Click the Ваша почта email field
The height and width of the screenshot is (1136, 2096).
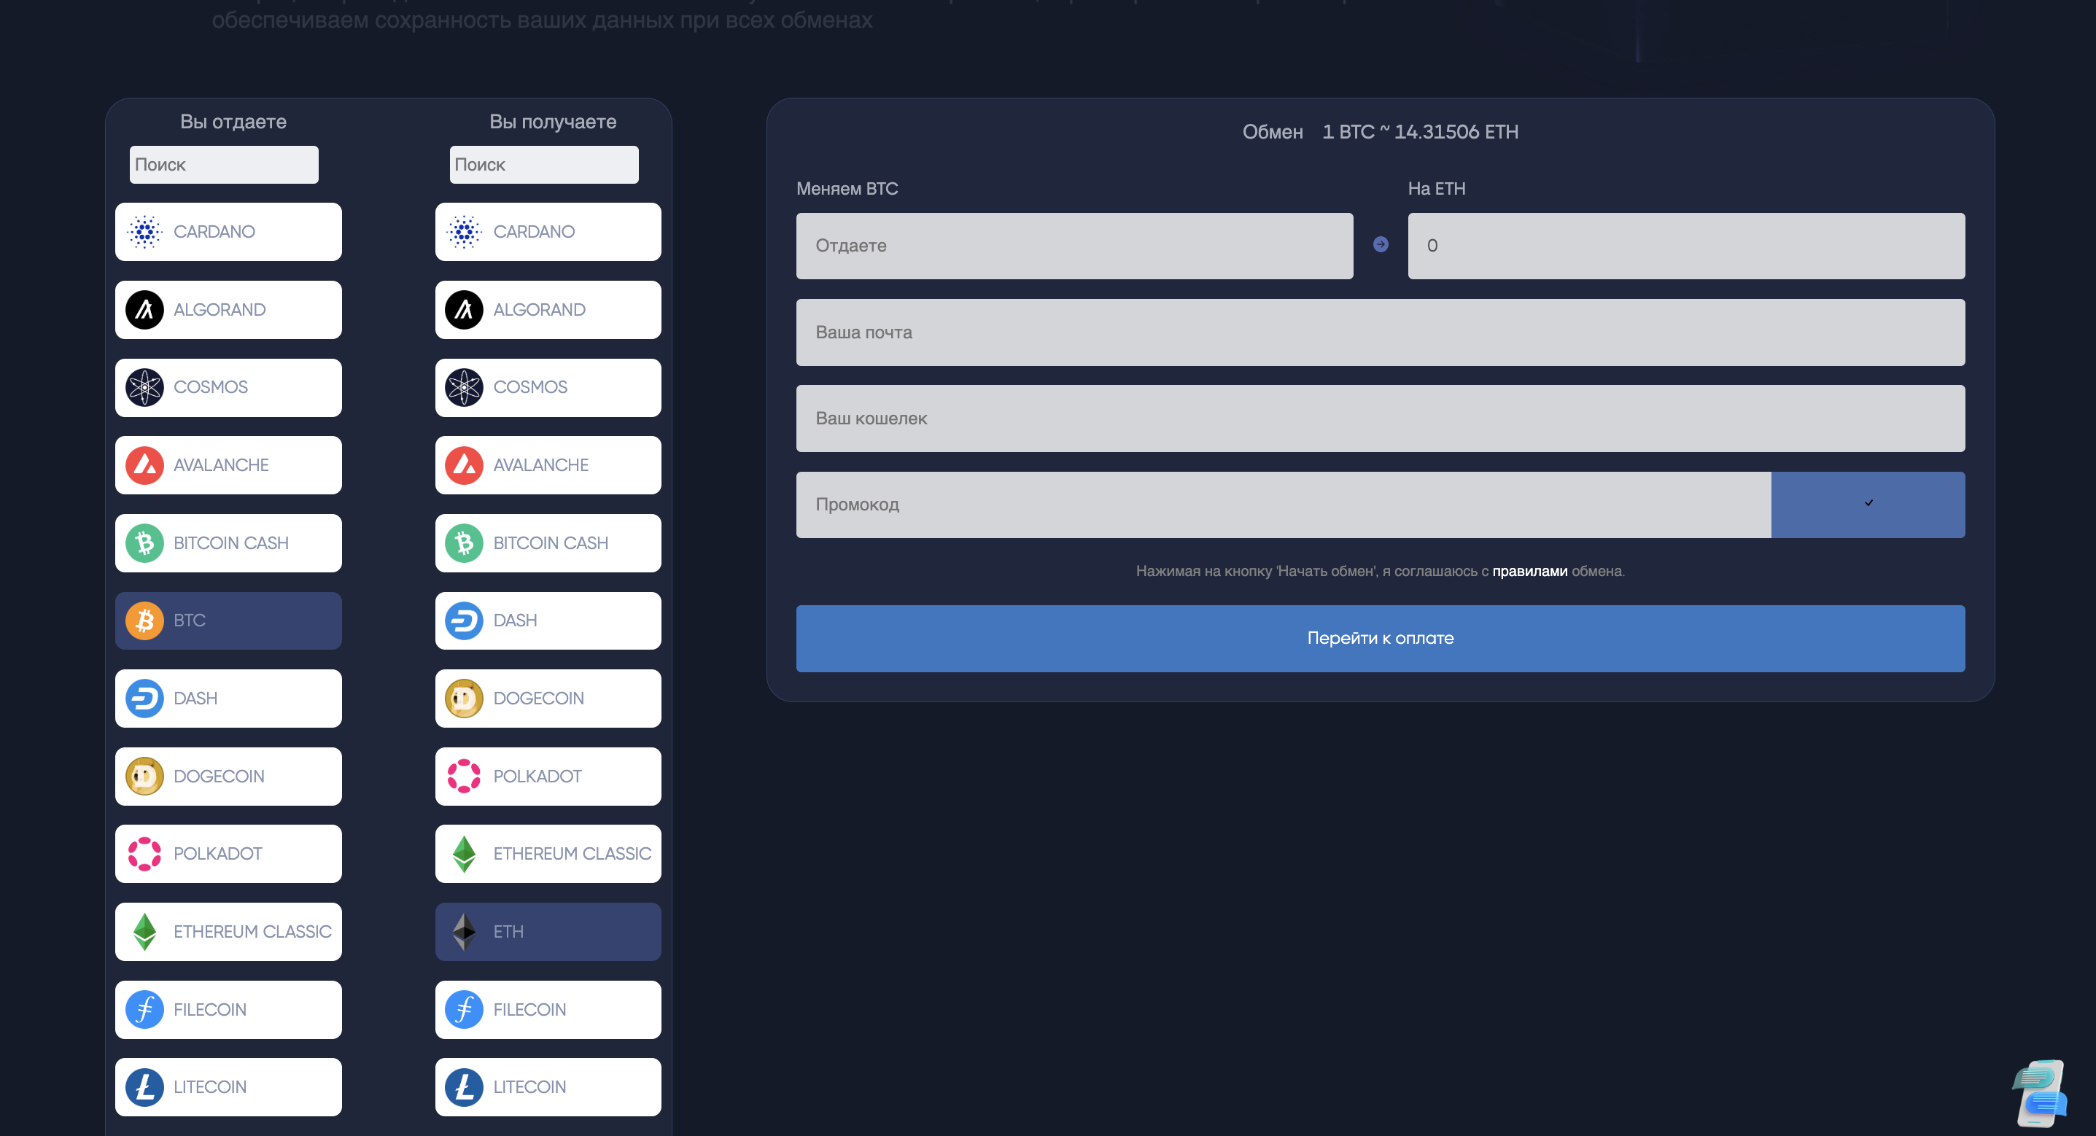point(1379,332)
